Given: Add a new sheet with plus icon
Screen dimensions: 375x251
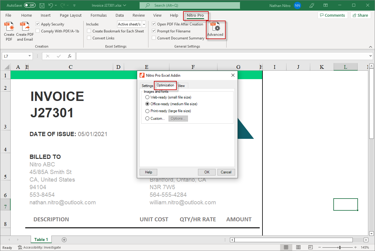Looking at the screenshot, I should (64, 239).
